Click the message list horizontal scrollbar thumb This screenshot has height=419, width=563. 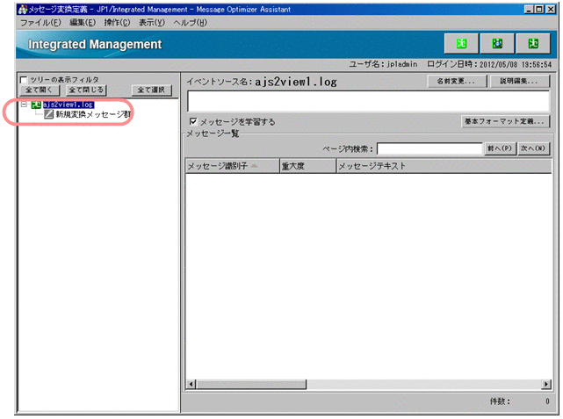251,384
